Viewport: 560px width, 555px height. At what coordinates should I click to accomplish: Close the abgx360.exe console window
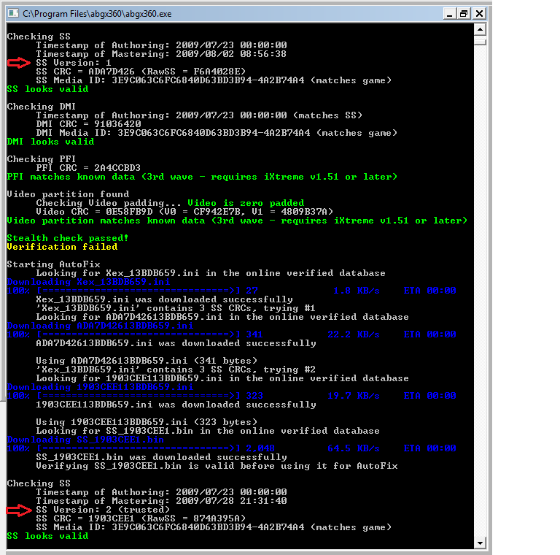pyautogui.click(x=479, y=14)
